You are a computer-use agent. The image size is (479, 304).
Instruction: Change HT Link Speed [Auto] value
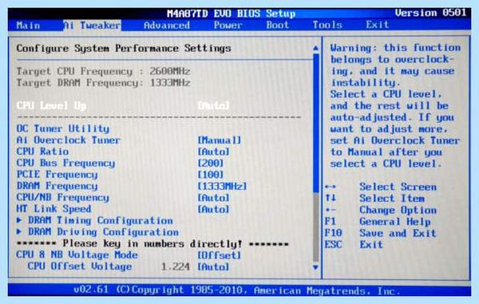click(x=213, y=209)
